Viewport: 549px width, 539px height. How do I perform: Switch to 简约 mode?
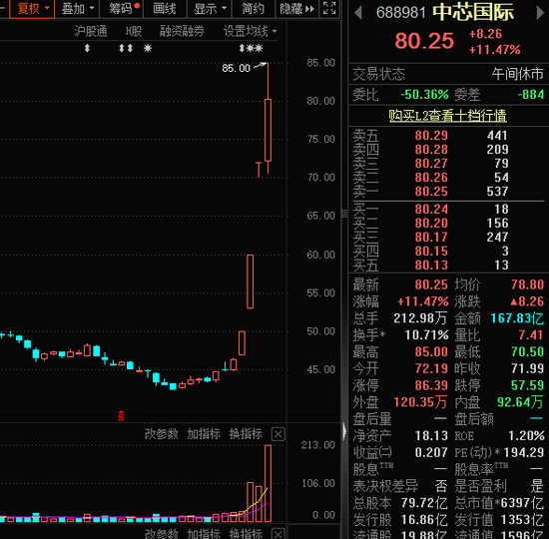[254, 9]
